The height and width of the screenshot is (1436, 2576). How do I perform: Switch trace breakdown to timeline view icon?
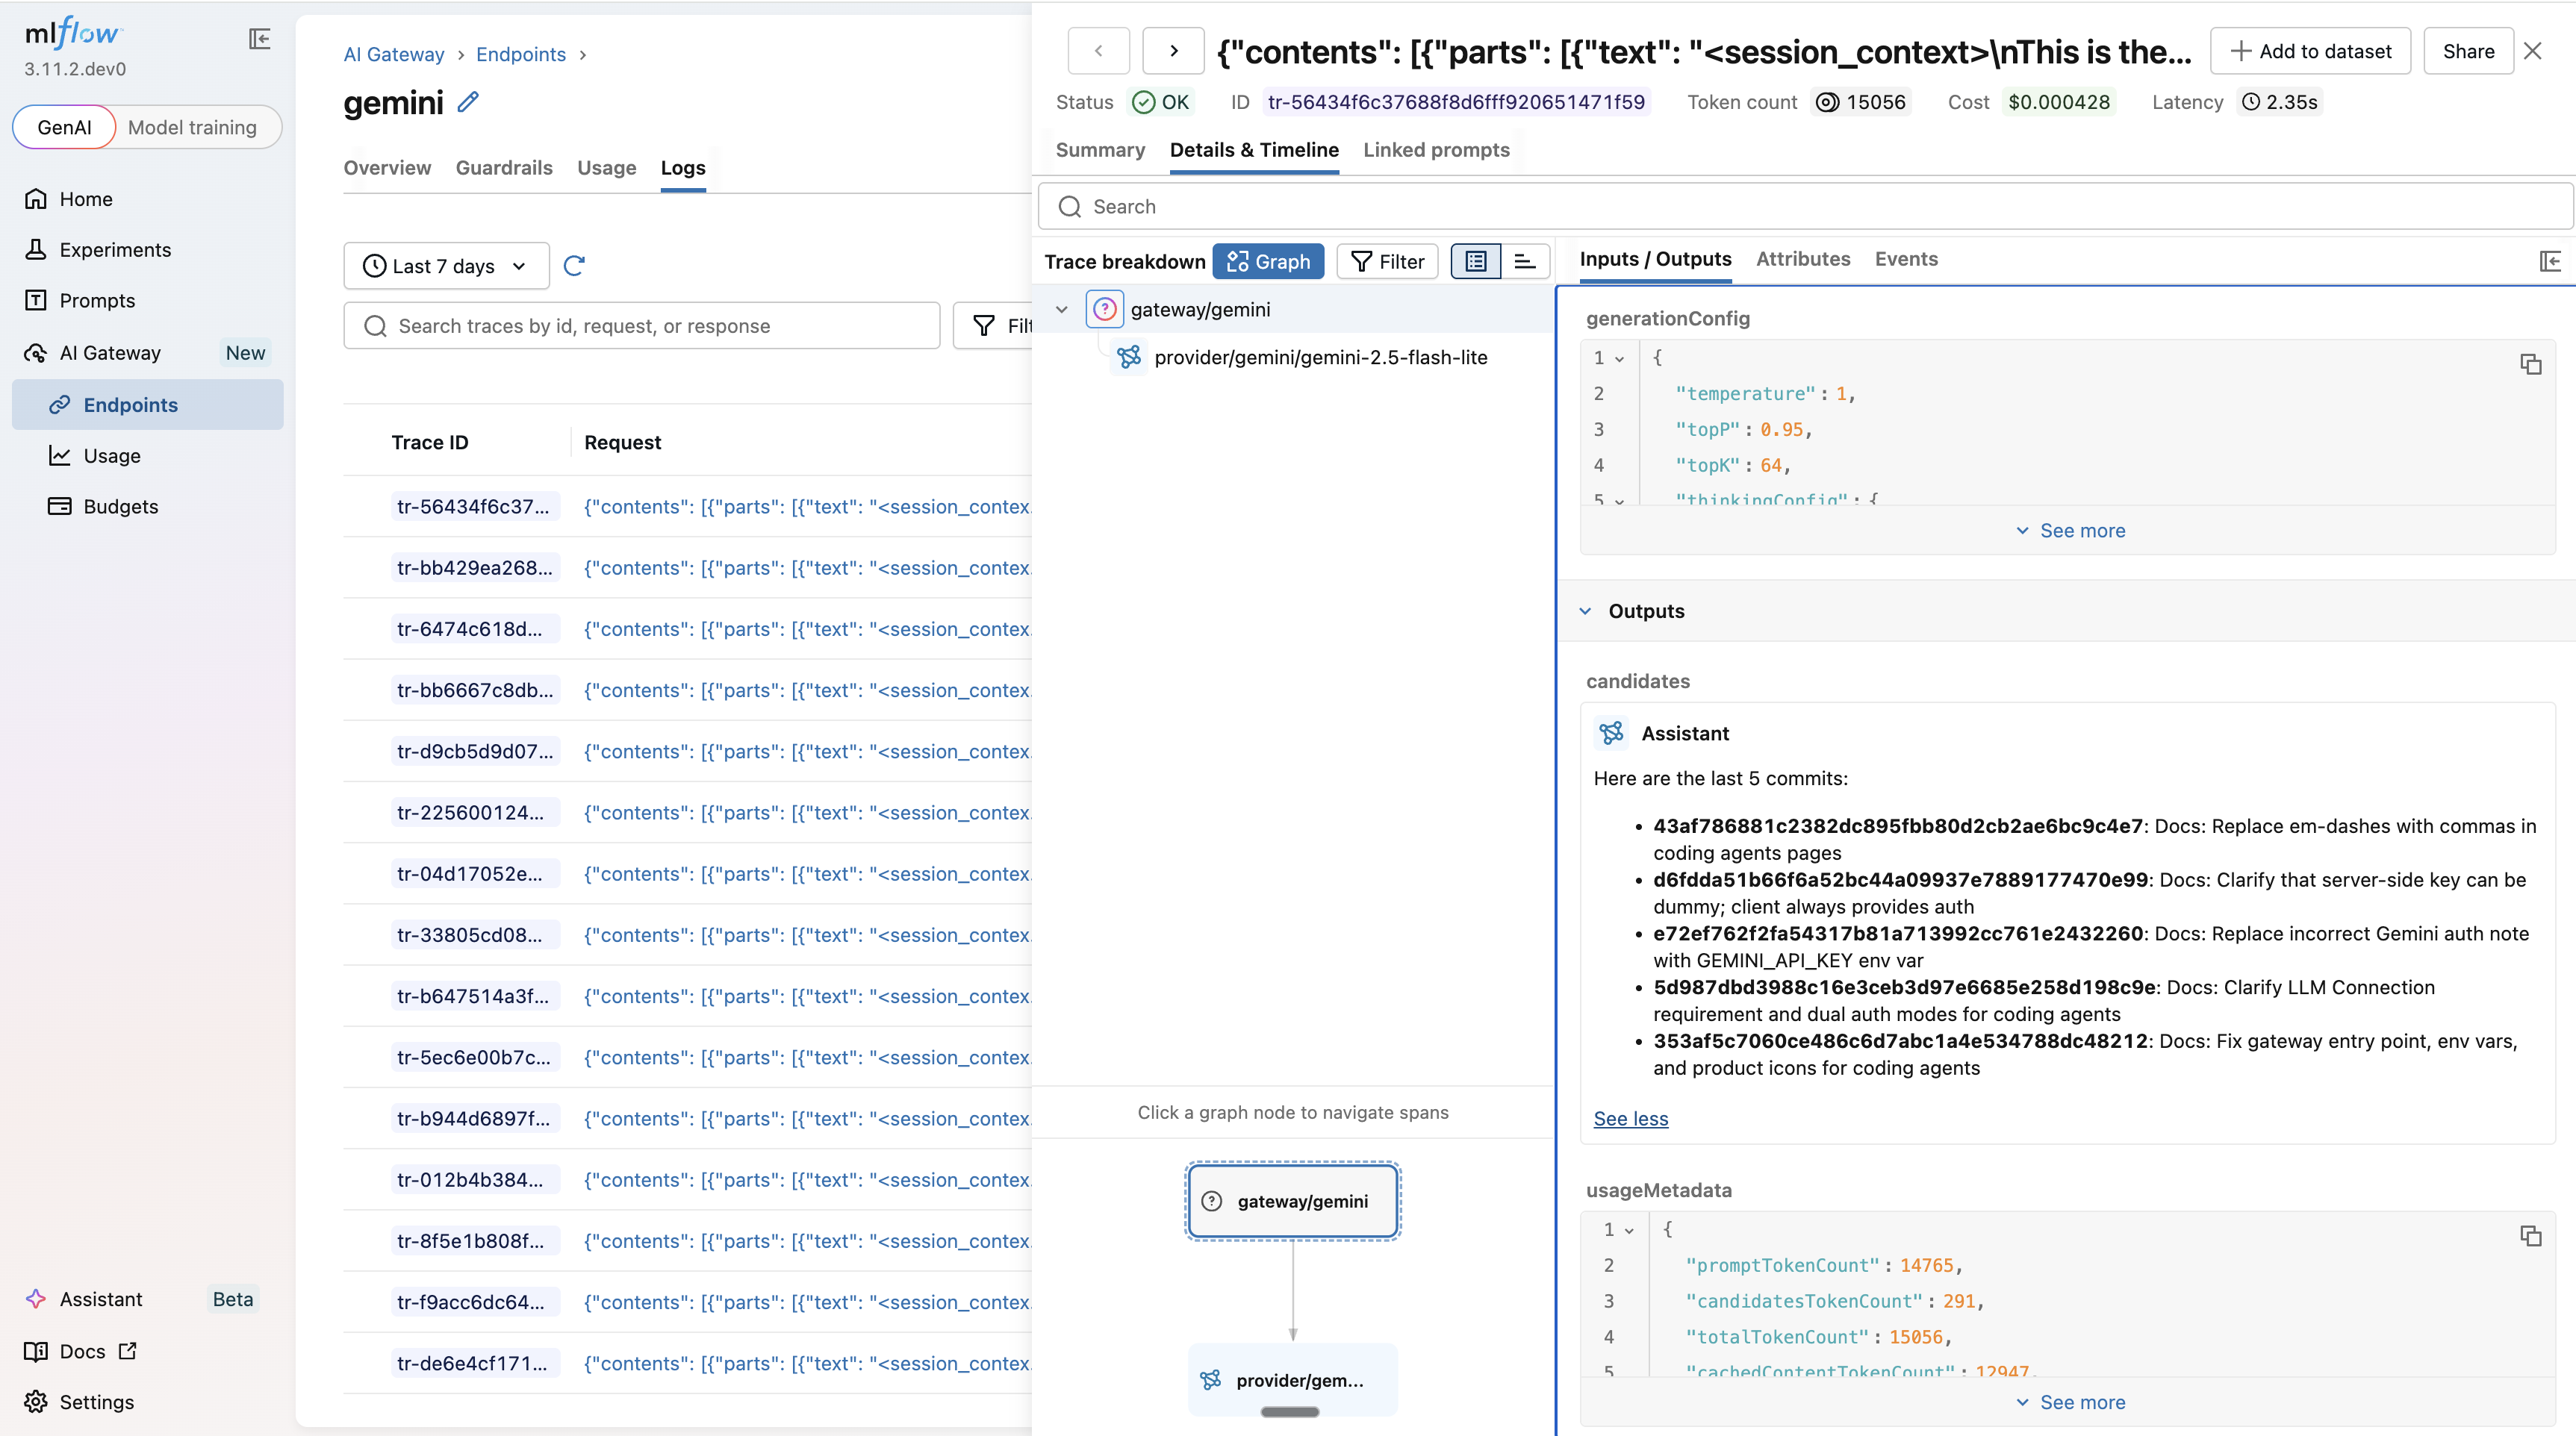(1525, 262)
